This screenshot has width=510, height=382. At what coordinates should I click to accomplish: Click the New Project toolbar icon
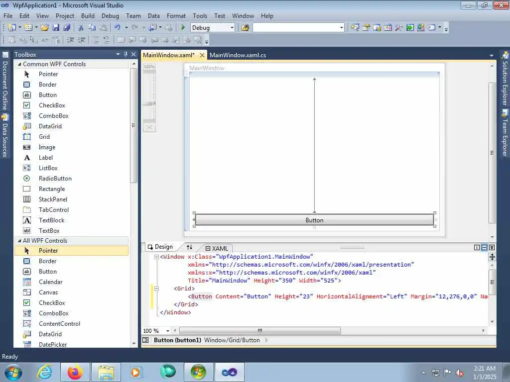click(12, 28)
